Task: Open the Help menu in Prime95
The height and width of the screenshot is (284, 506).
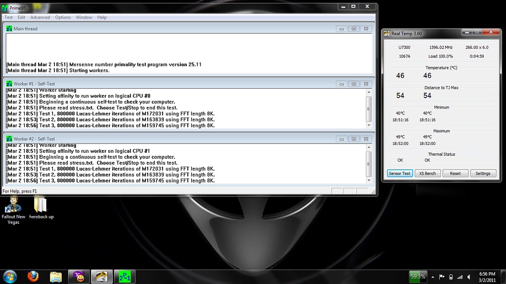Action: 102,17
